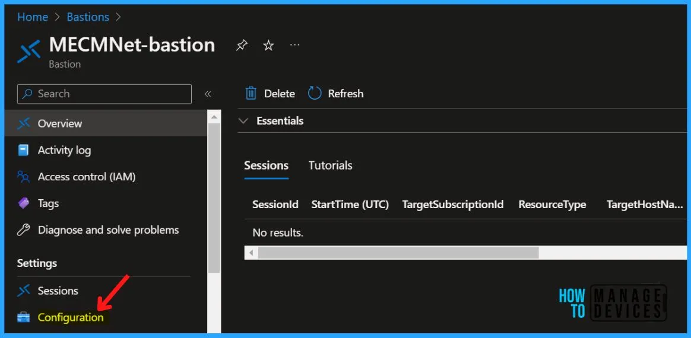The image size is (691, 338).
Task: Sort by StartTime (UTC) column header
Action: 350,205
